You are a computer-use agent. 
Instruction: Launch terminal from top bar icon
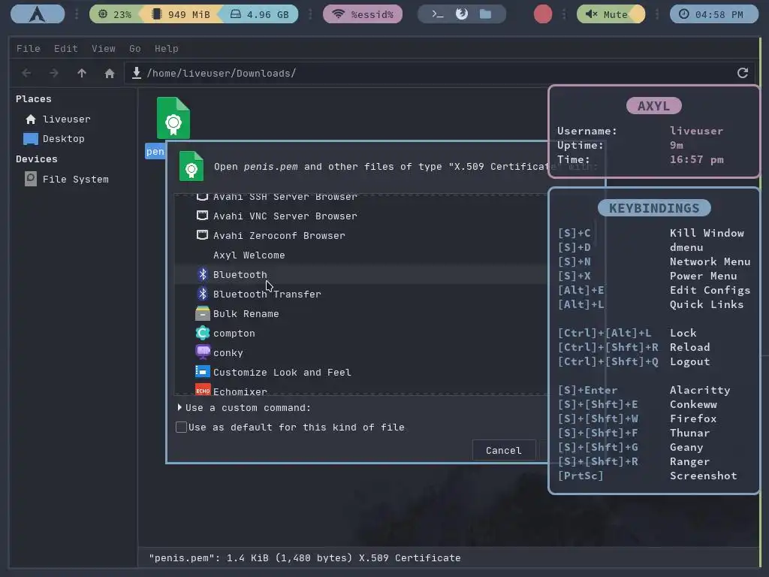click(438, 14)
